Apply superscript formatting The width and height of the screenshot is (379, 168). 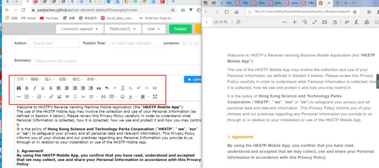[x=139, y=88]
